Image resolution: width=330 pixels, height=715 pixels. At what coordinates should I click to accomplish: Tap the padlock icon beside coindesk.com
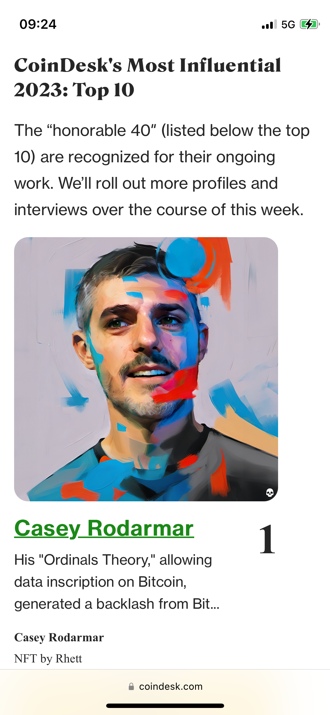point(131,687)
